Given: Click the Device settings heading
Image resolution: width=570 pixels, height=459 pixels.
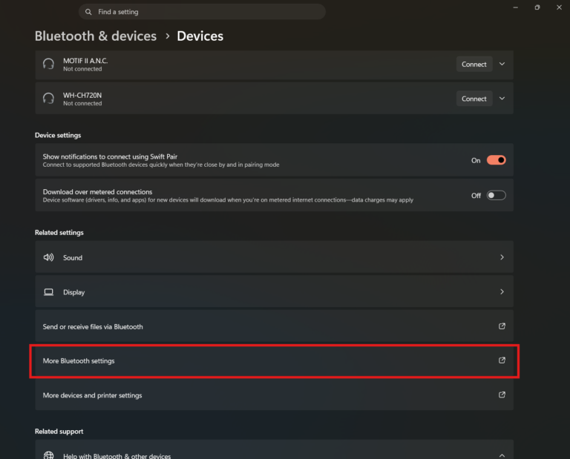Looking at the screenshot, I should point(58,135).
